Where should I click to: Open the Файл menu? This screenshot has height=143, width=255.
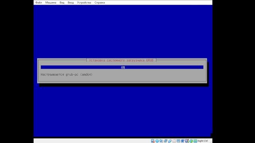(39, 3)
